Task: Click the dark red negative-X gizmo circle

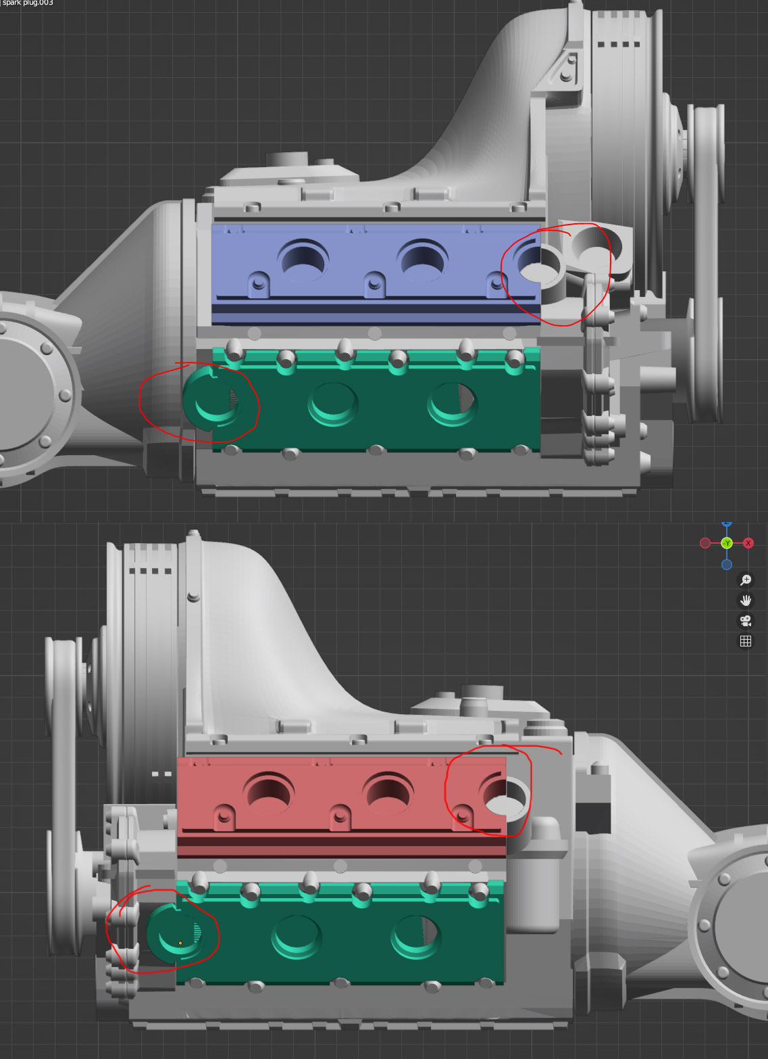Action: click(x=707, y=542)
